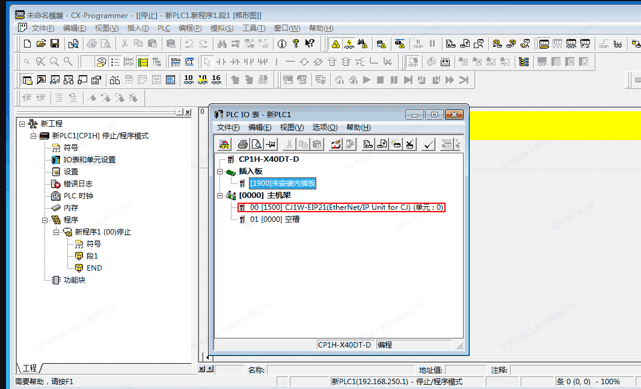The height and width of the screenshot is (389, 641).
Task: Open 选项(O) menu in PLC IO table window
Action: [325, 127]
